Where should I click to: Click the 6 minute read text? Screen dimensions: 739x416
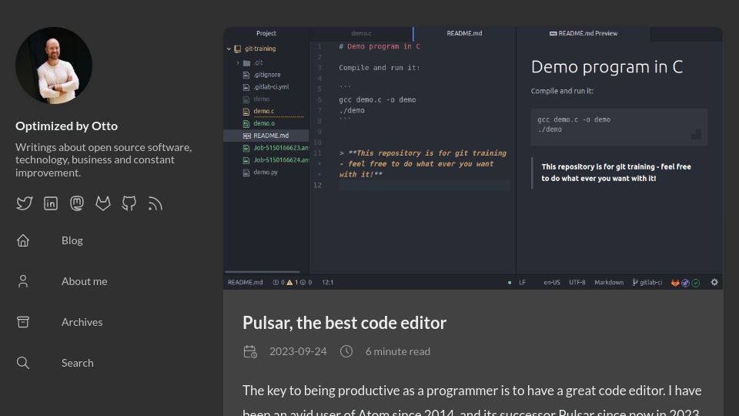(398, 351)
